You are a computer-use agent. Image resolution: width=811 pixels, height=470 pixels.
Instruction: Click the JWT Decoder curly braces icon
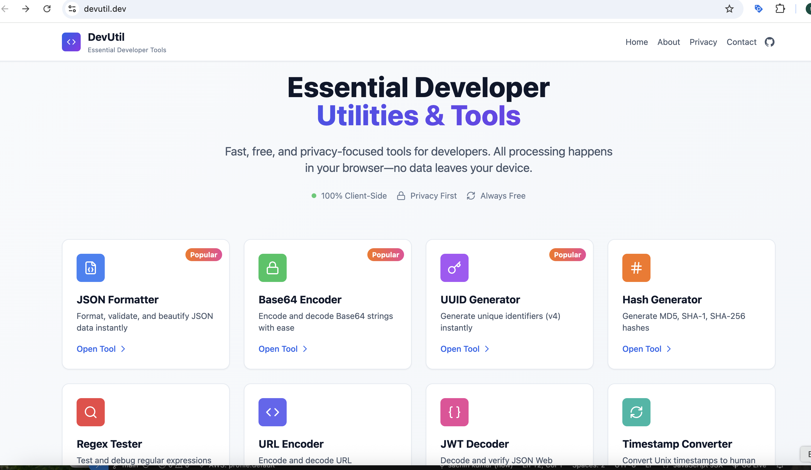[454, 412]
